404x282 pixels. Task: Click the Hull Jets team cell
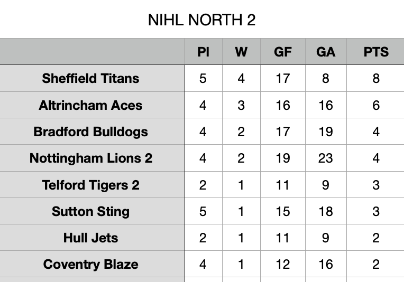[91, 238]
